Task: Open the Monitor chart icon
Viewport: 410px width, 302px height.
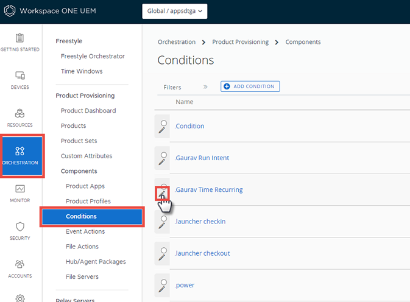Action: tap(20, 189)
